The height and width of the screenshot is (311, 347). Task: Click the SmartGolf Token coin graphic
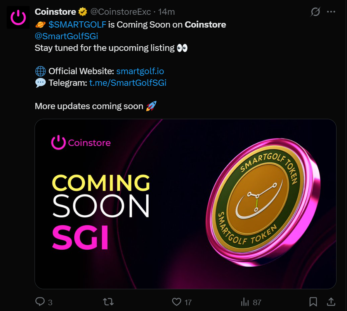[263, 202]
